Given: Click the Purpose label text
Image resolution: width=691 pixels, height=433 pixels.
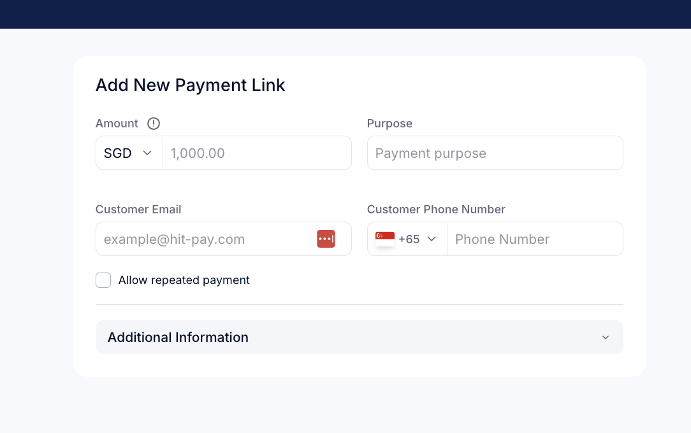Looking at the screenshot, I should coord(389,124).
